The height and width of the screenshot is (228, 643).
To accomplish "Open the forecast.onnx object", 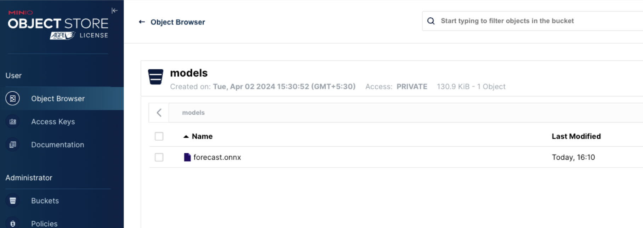I will [217, 157].
